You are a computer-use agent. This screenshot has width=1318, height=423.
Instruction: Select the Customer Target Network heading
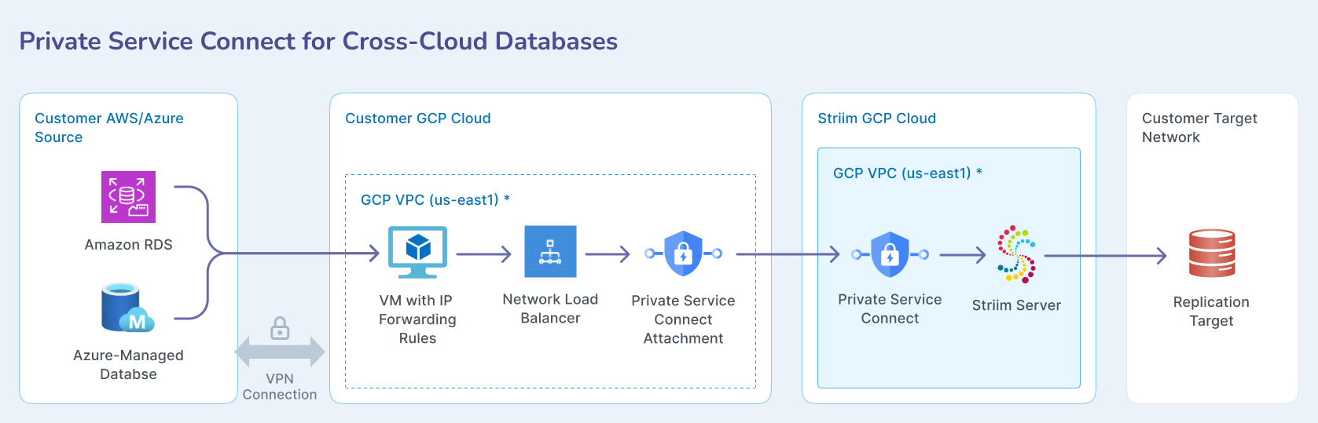point(1199,127)
